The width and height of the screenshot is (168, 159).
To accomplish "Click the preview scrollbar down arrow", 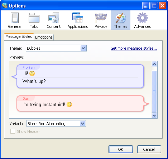I will point(154,115).
